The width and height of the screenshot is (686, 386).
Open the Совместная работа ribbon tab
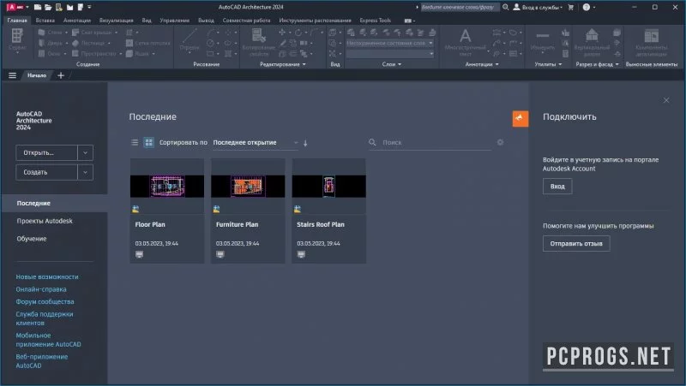pos(246,20)
